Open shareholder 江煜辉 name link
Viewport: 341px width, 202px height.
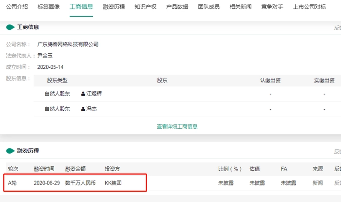94,94
